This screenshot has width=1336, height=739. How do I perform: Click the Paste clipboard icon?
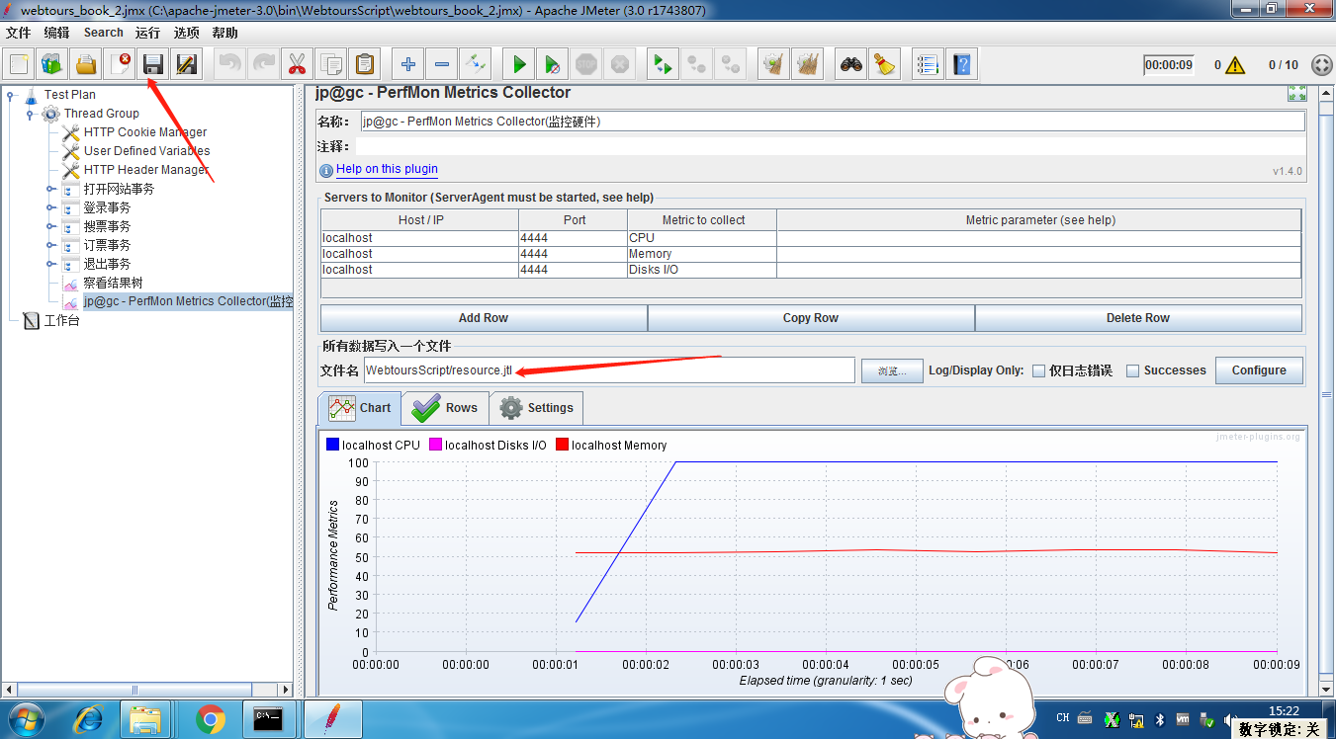tap(365, 65)
